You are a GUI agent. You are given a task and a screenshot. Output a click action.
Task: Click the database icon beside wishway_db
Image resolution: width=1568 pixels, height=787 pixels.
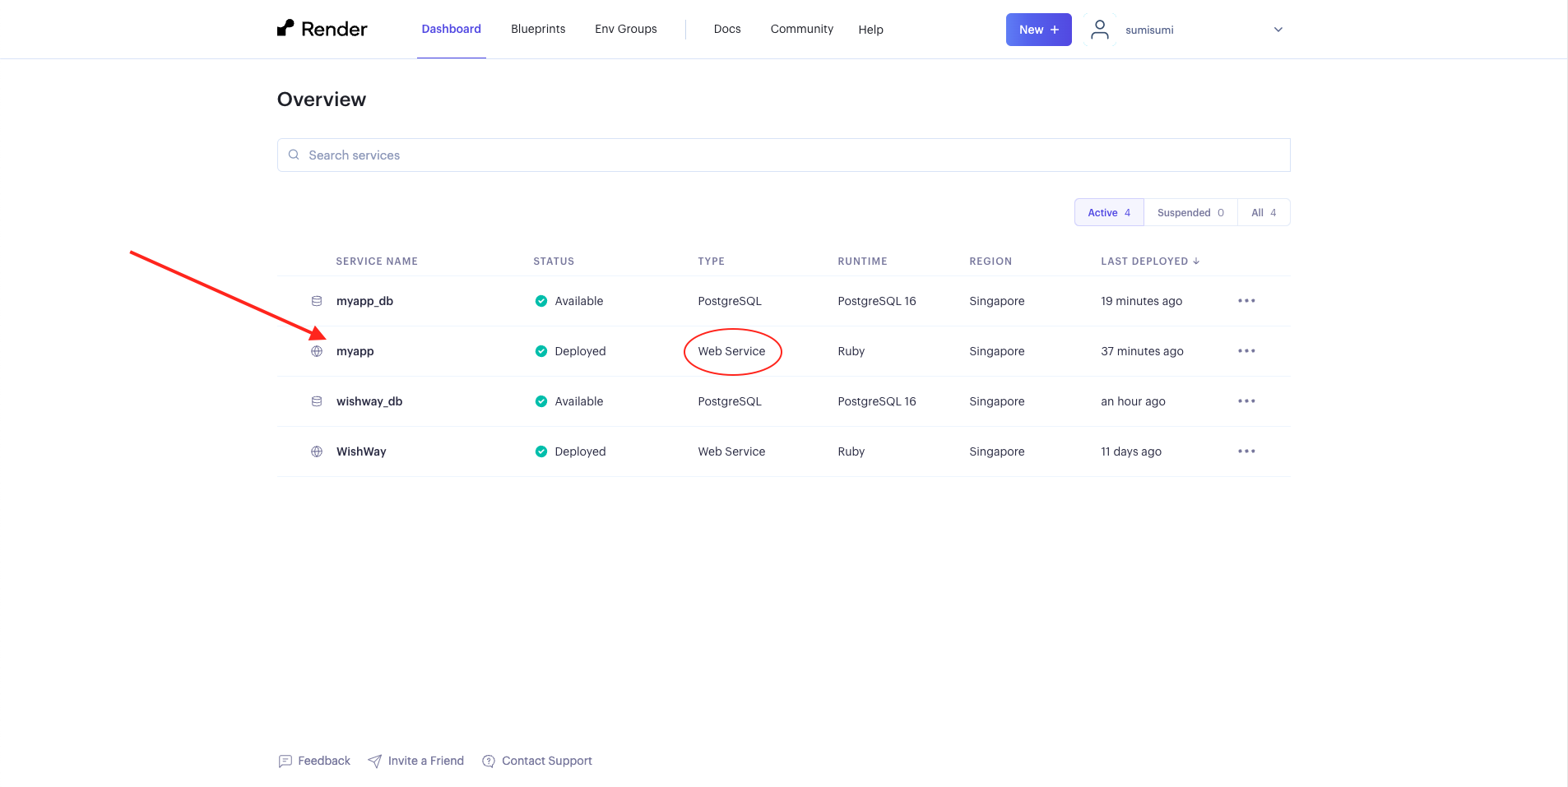pyautogui.click(x=317, y=401)
